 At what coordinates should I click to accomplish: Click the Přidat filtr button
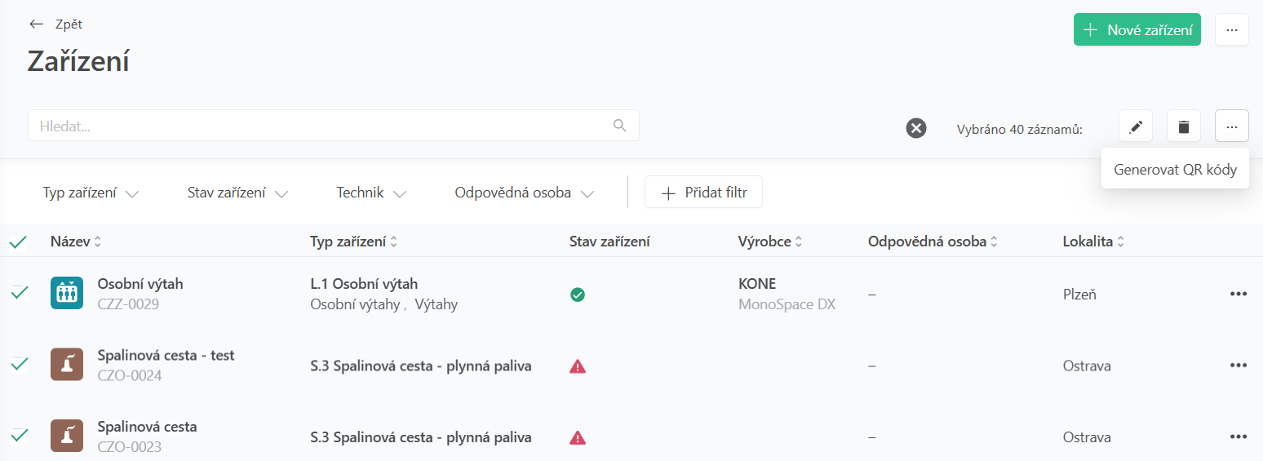tap(703, 193)
